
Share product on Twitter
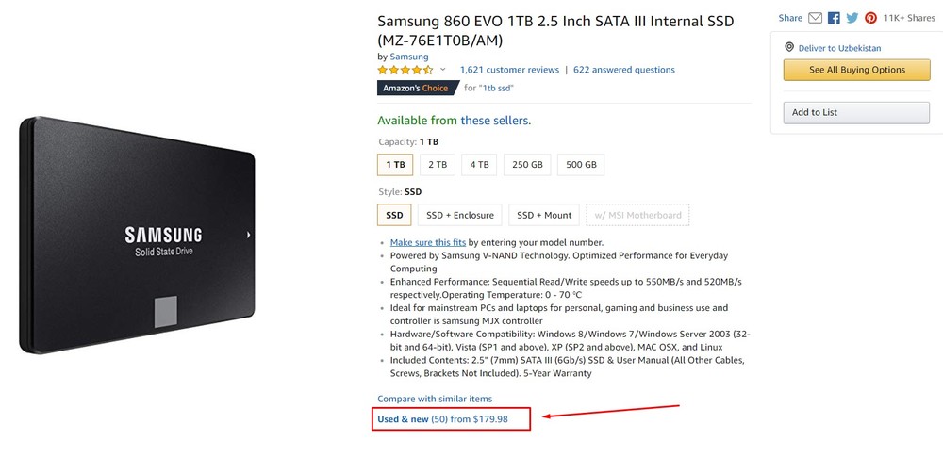[852, 18]
